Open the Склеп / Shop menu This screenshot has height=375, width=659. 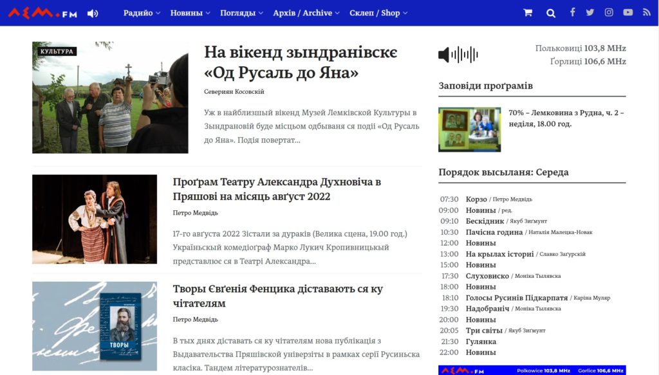coord(378,13)
